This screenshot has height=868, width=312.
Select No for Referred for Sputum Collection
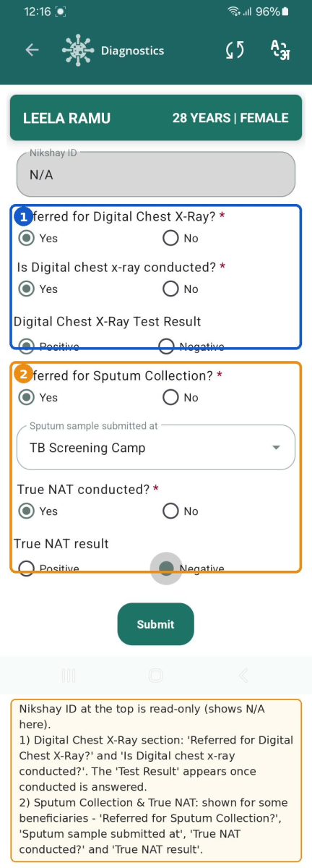(170, 397)
